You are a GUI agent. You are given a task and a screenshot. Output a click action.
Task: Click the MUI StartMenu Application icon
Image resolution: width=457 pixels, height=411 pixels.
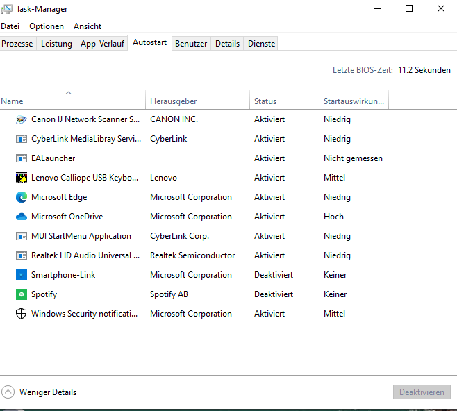[x=22, y=236]
